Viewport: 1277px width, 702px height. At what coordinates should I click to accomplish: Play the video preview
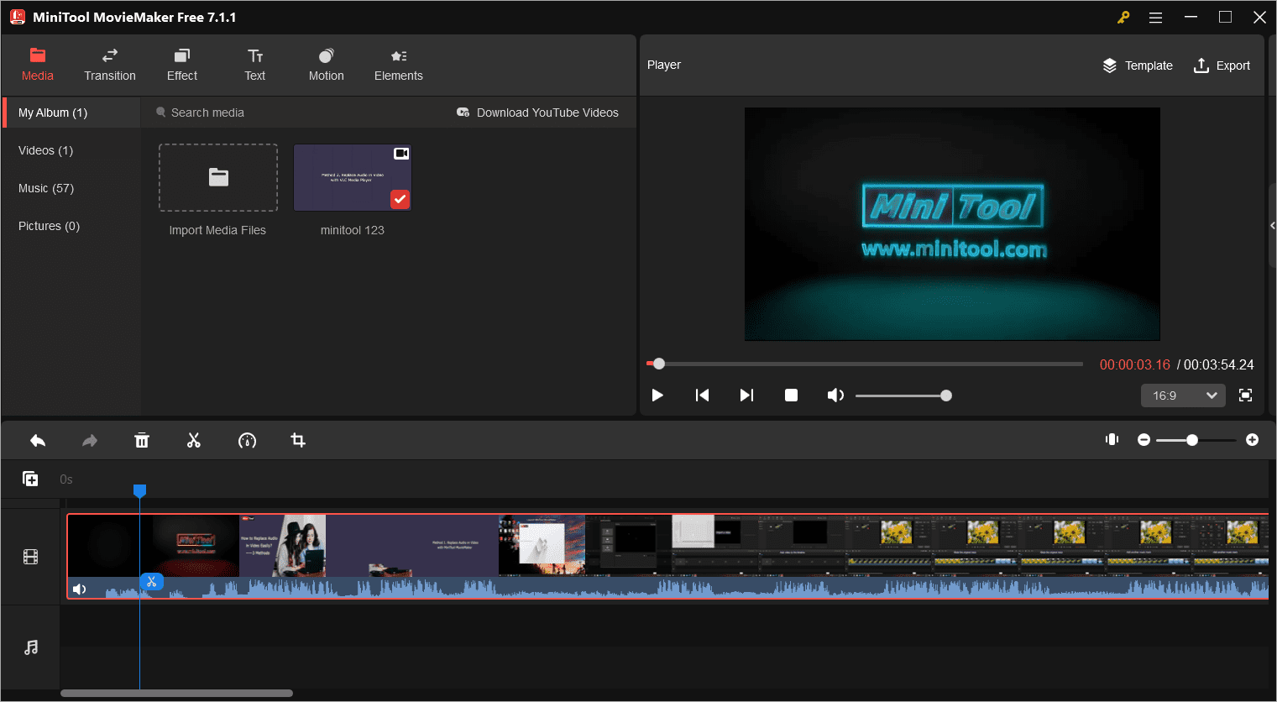[x=657, y=396]
